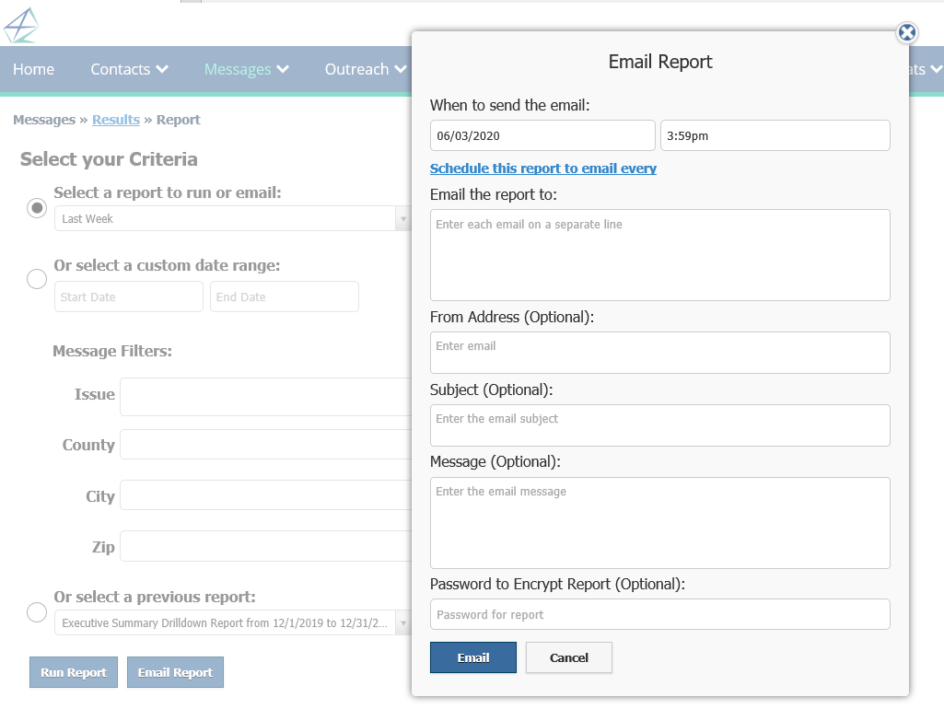The image size is (944, 709).
Task: Click the blue Email button
Action: coord(473,657)
